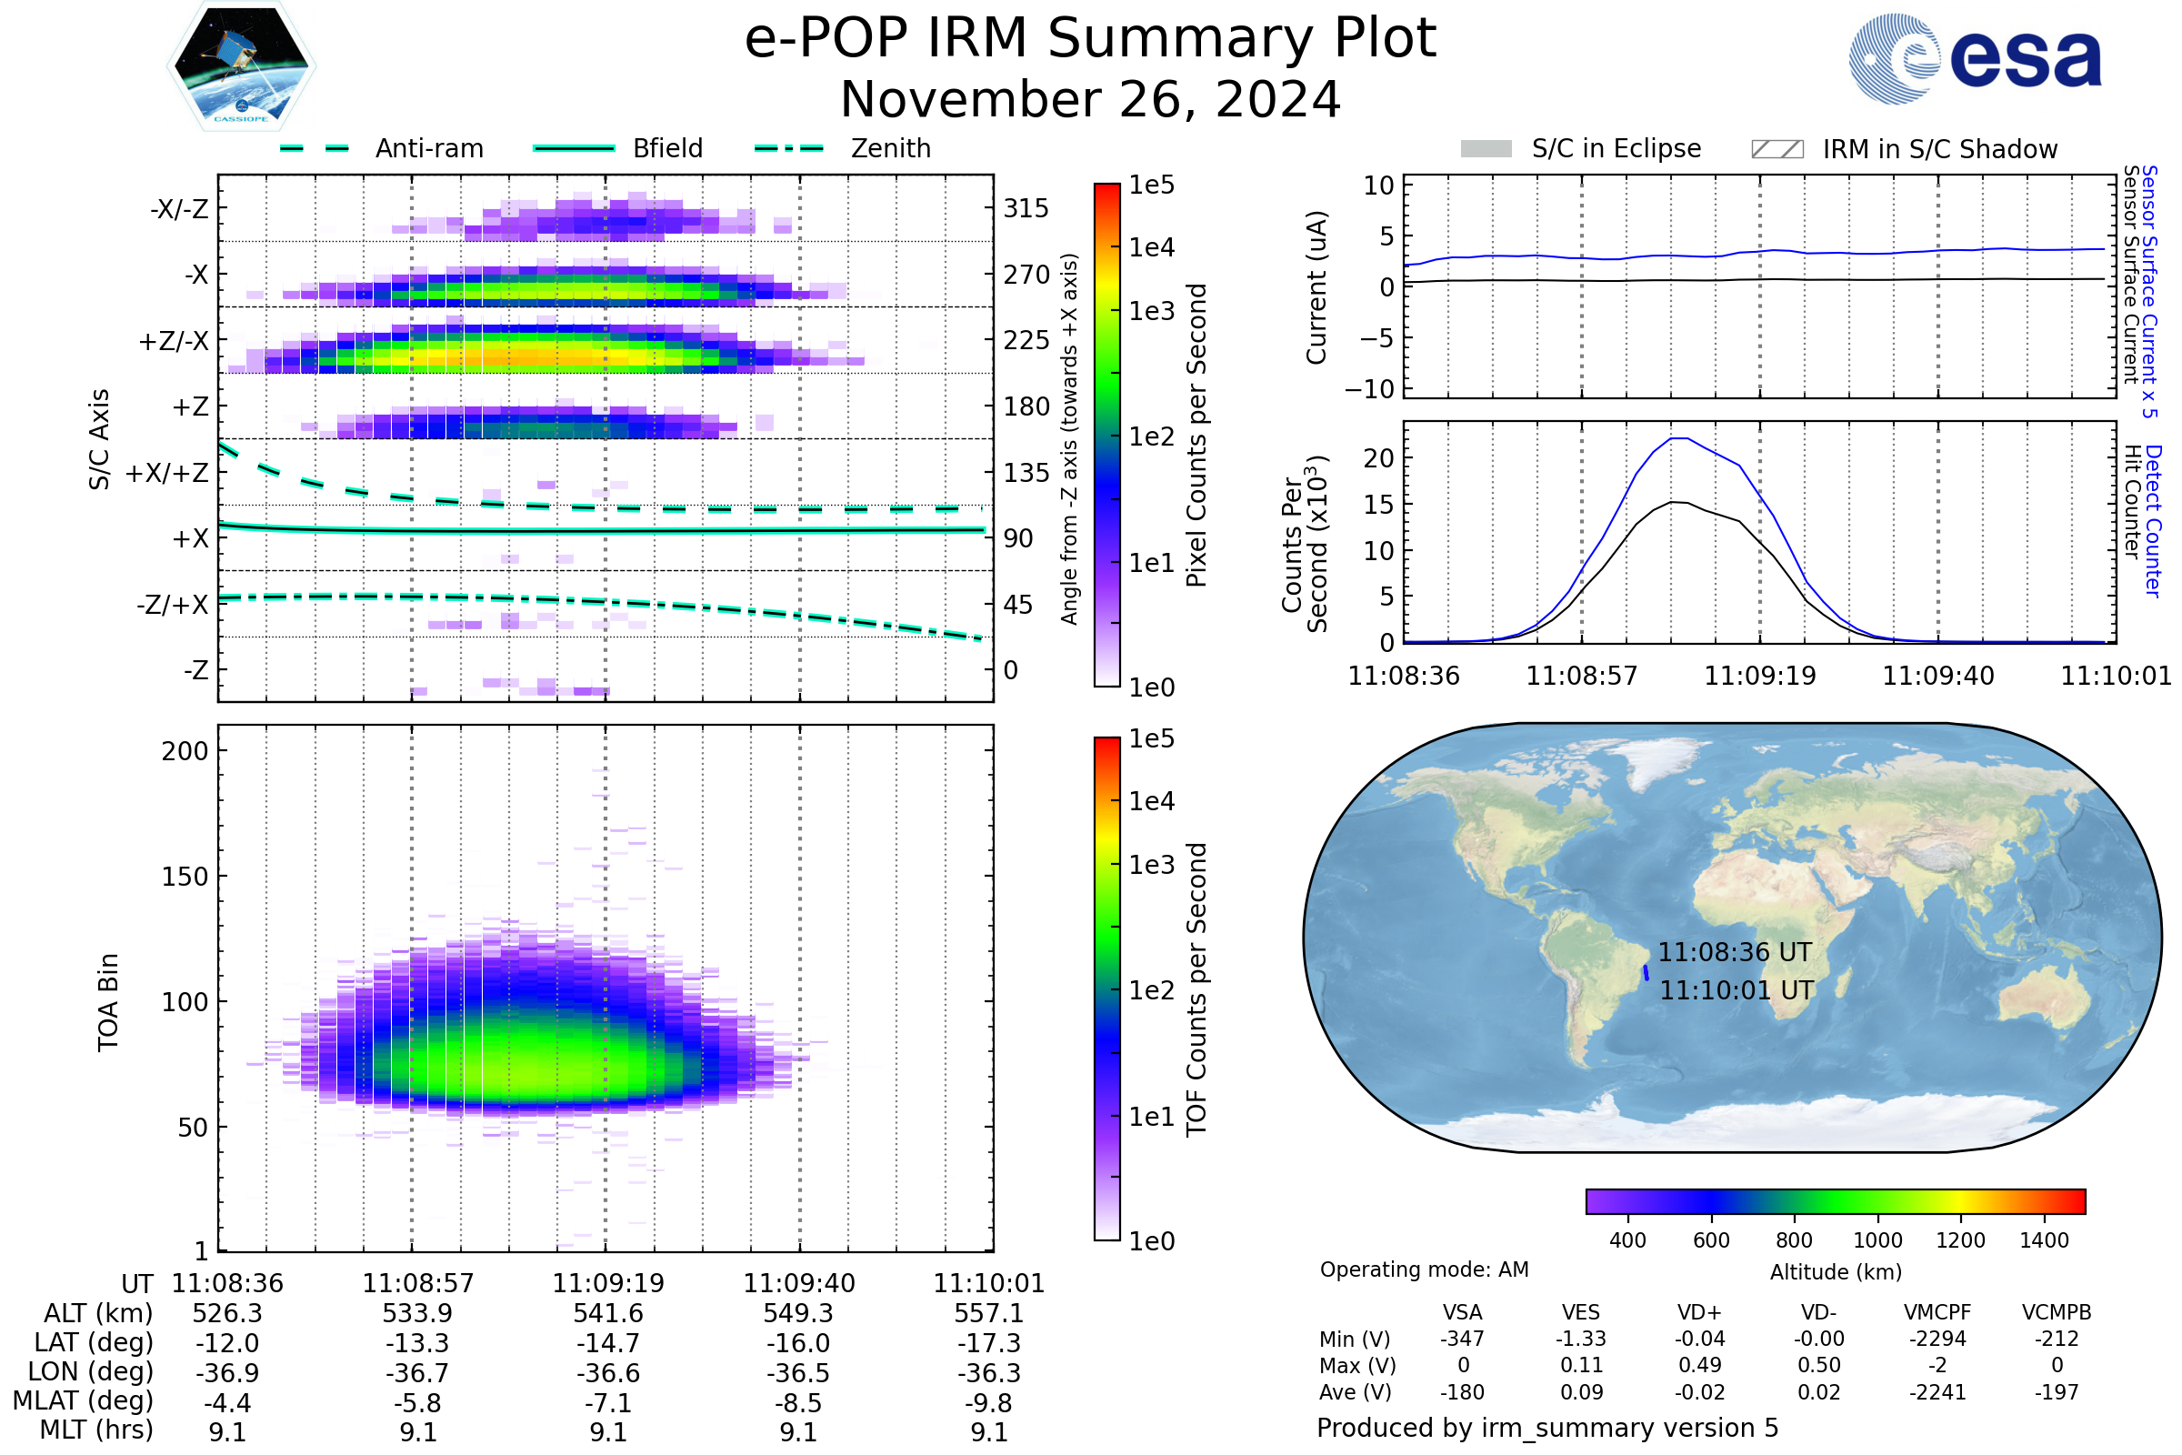Click the S/C in Eclipse gray swatch
The width and height of the screenshot is (2182, 1455).
[x=1486, y=149]
